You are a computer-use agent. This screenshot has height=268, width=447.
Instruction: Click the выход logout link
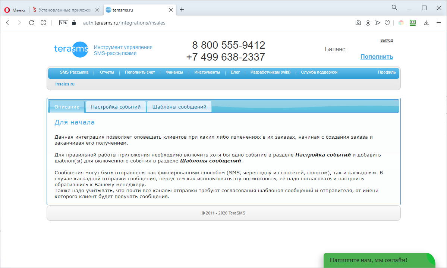click(x=387, y=40)
